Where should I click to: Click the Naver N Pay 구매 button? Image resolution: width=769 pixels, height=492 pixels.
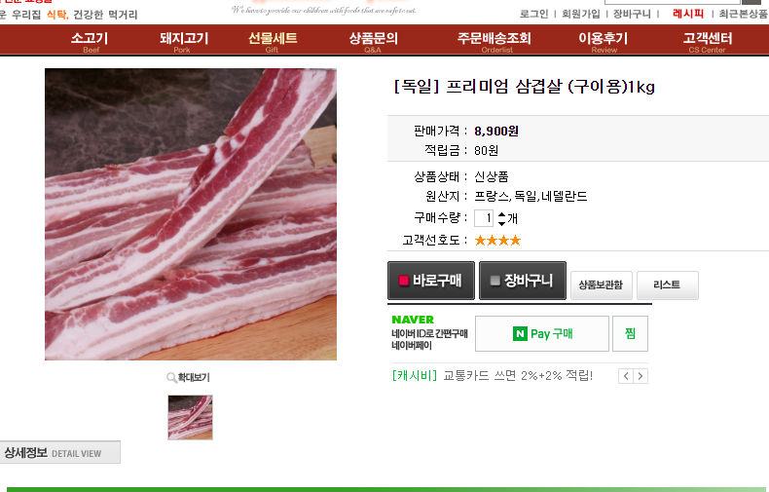(542, 334)
